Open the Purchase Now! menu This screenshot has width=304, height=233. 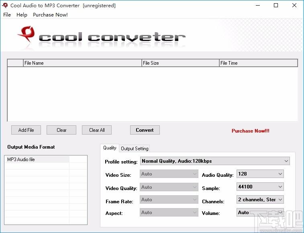(x=50, y=15)
